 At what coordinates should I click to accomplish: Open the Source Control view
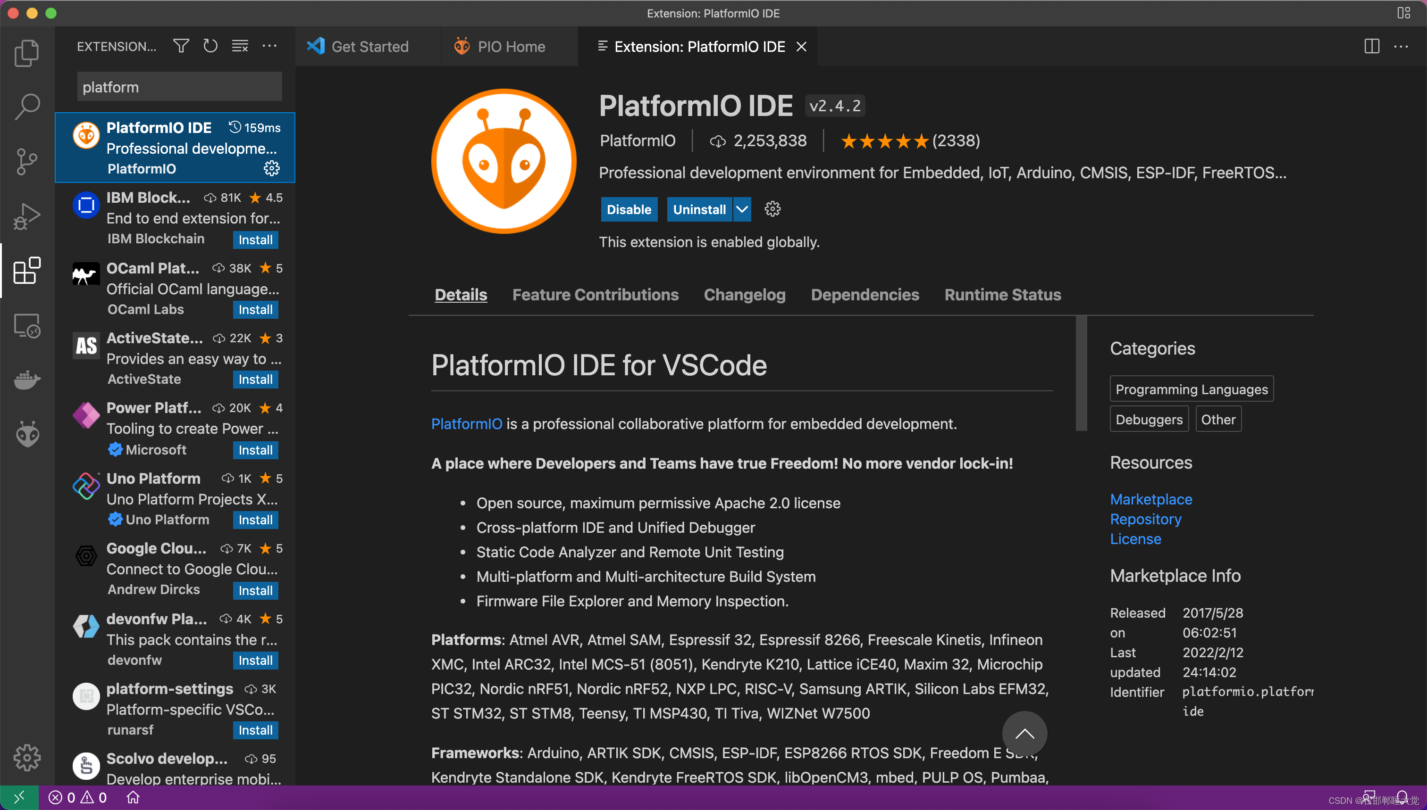[26, 161]
